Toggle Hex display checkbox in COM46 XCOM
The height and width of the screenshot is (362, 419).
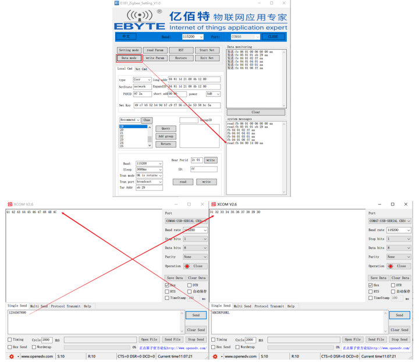[167, 285]
